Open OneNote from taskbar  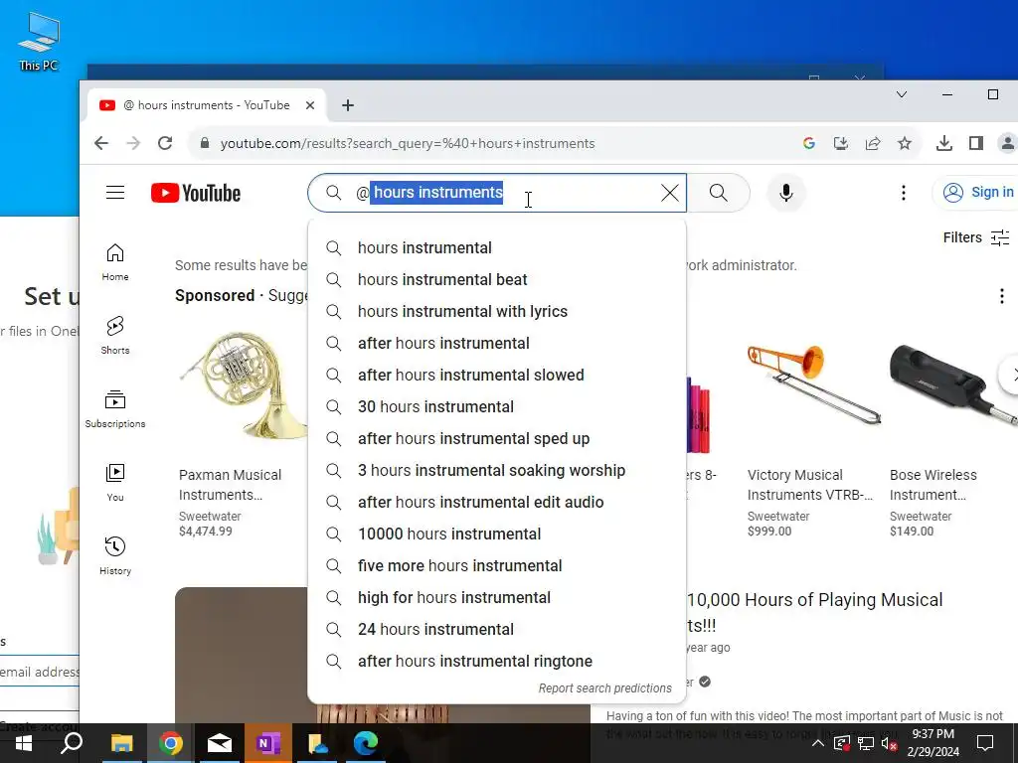(x=268, y=743)
